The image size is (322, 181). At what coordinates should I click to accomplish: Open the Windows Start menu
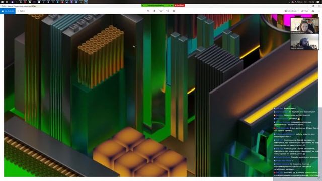click(2, 2)
